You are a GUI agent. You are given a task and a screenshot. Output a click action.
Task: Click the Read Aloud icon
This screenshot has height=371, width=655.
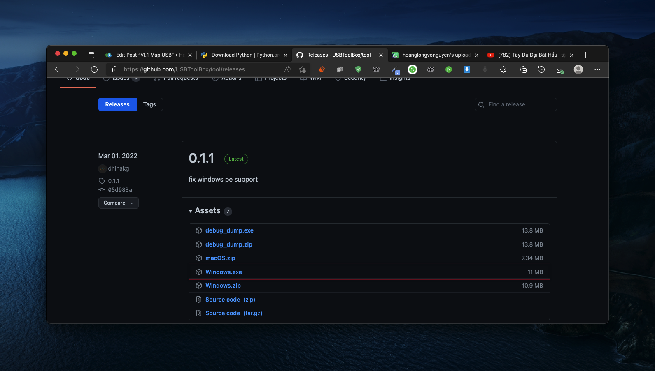[287, 69]
